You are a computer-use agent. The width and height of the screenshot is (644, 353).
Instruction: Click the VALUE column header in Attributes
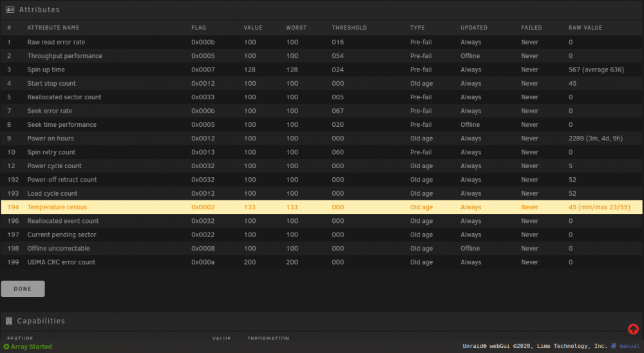coord(253,28)
